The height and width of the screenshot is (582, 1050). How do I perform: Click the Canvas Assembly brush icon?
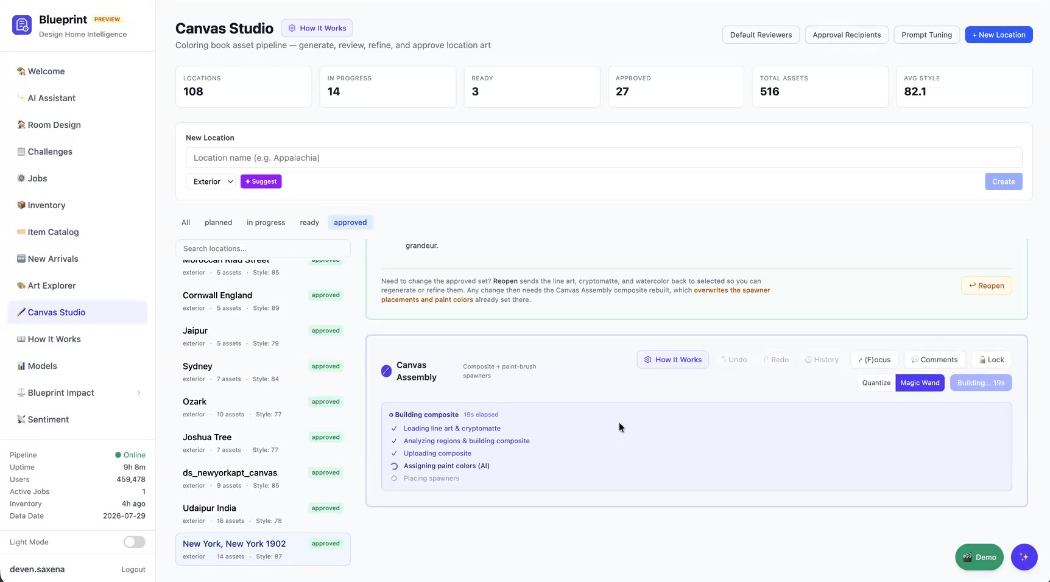[x=386, y=371]
